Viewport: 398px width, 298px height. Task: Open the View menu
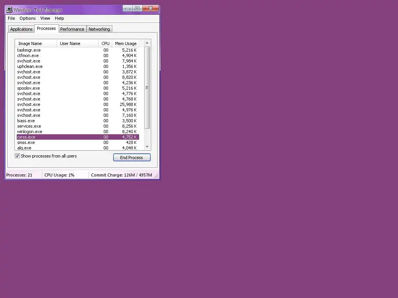pyautogui.click(x=45, y=18)
